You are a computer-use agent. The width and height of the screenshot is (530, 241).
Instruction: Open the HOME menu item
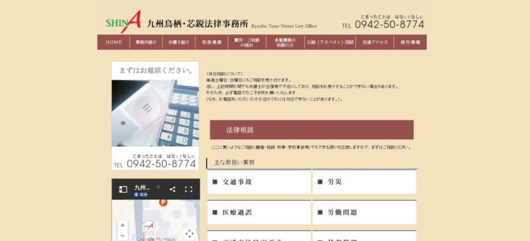pyautogui.click(x=114, y=42)
